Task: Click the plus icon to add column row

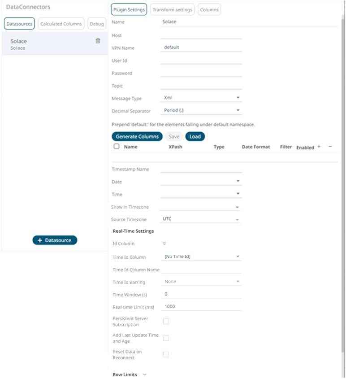Action: click(x=319, y=147)
